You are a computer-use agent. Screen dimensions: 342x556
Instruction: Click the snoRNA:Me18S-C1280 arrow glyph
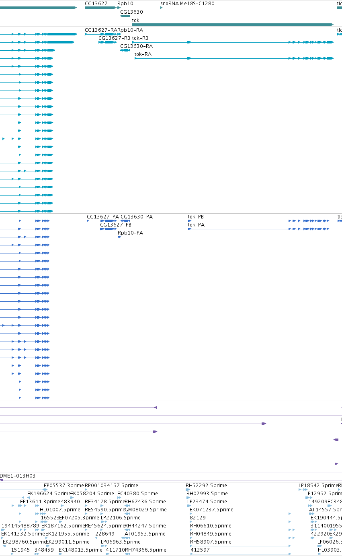[162, 8]
